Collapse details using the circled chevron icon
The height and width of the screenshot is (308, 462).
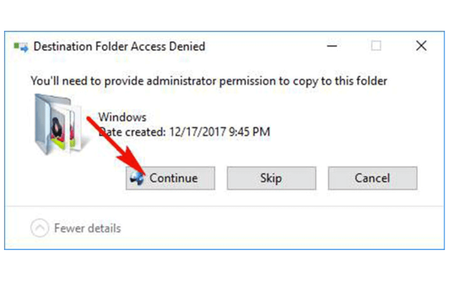point(40,228)
